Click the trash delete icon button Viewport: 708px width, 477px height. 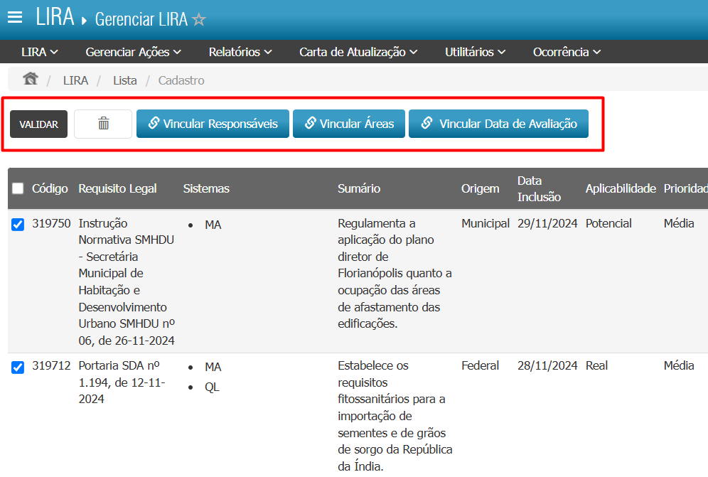coord(103,124)
